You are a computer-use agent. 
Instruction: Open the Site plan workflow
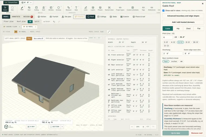(x=66, y=17)
